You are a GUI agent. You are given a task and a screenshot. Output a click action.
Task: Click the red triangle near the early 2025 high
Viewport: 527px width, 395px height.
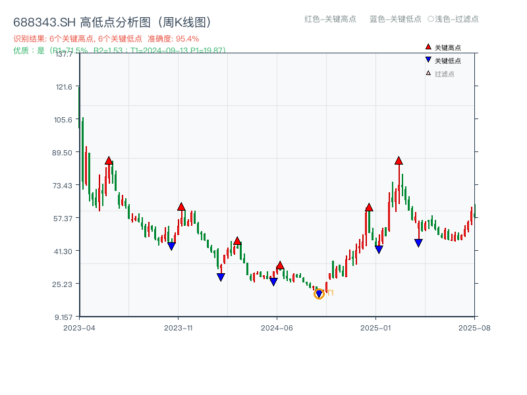tap(369, 206)
